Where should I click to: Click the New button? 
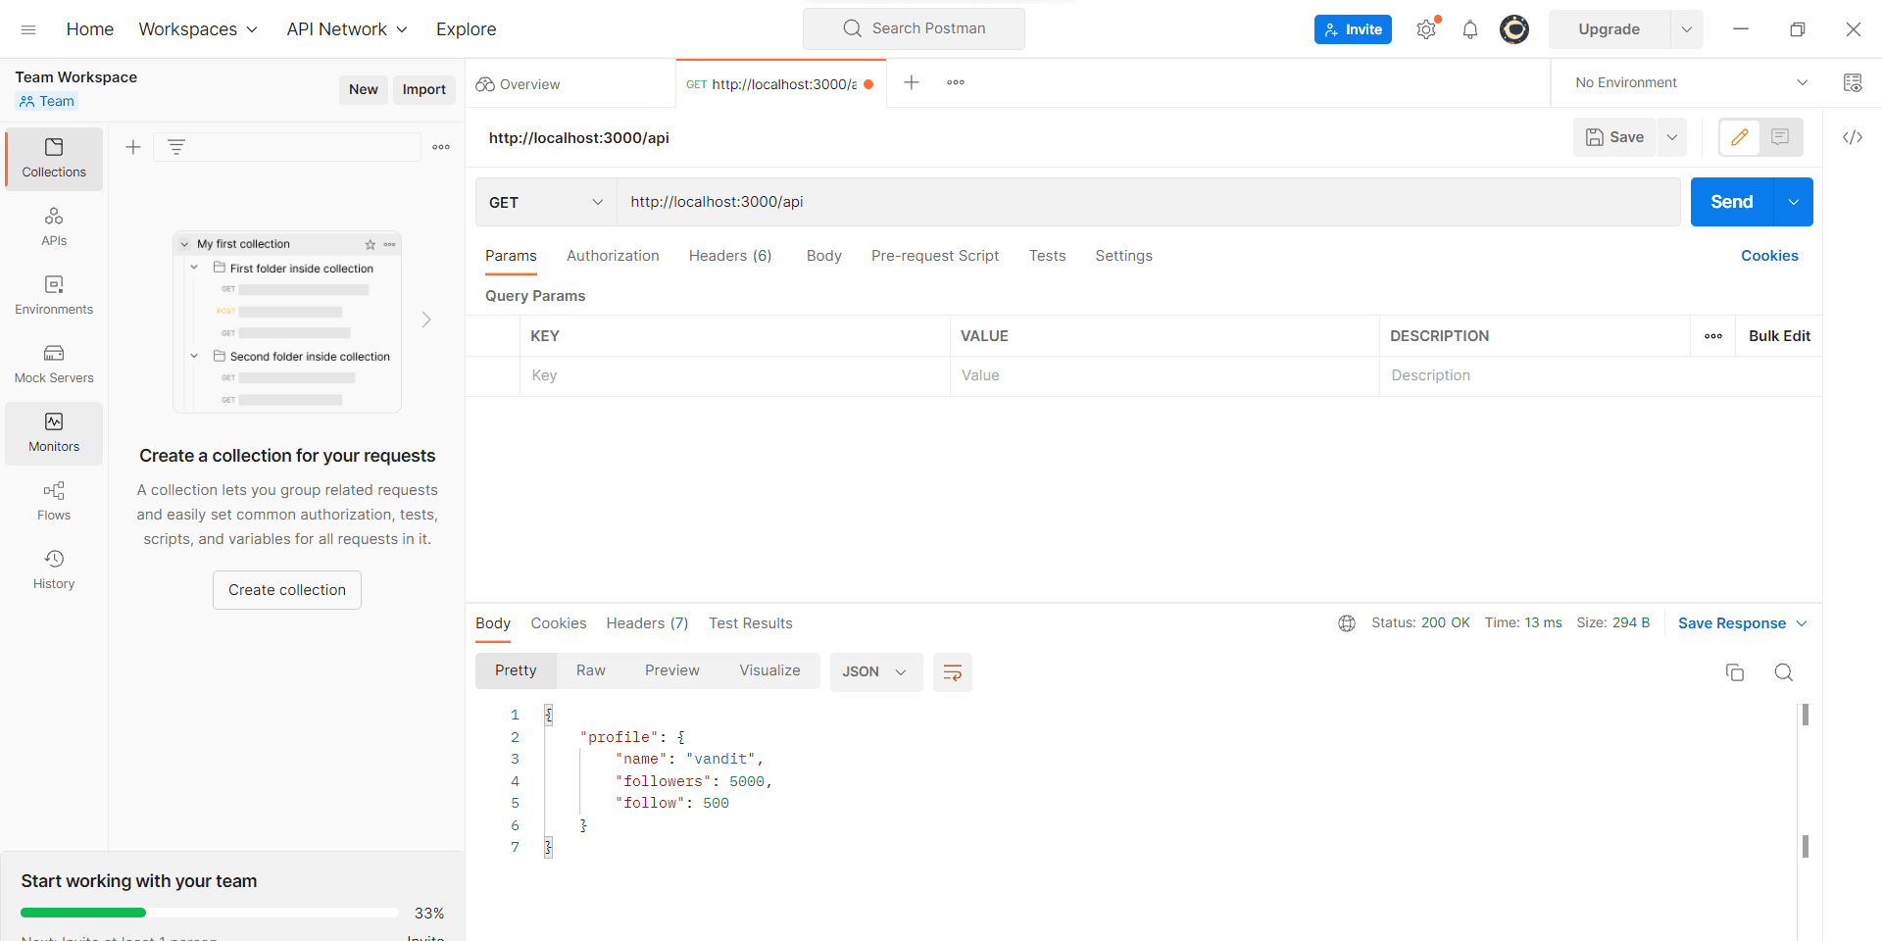364,89
